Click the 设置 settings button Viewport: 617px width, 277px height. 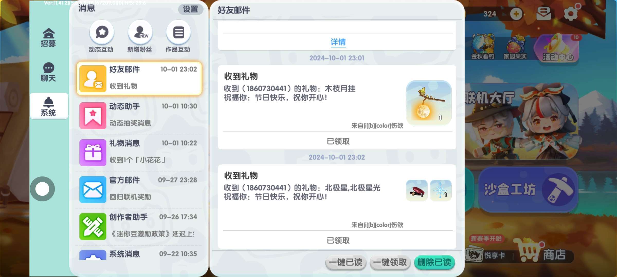(x=190, y=9)
